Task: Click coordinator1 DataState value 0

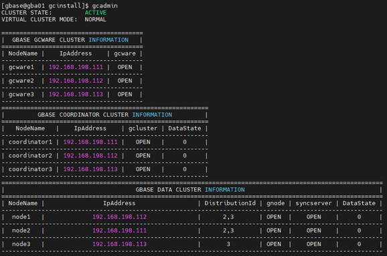Action: coord(185,142)
